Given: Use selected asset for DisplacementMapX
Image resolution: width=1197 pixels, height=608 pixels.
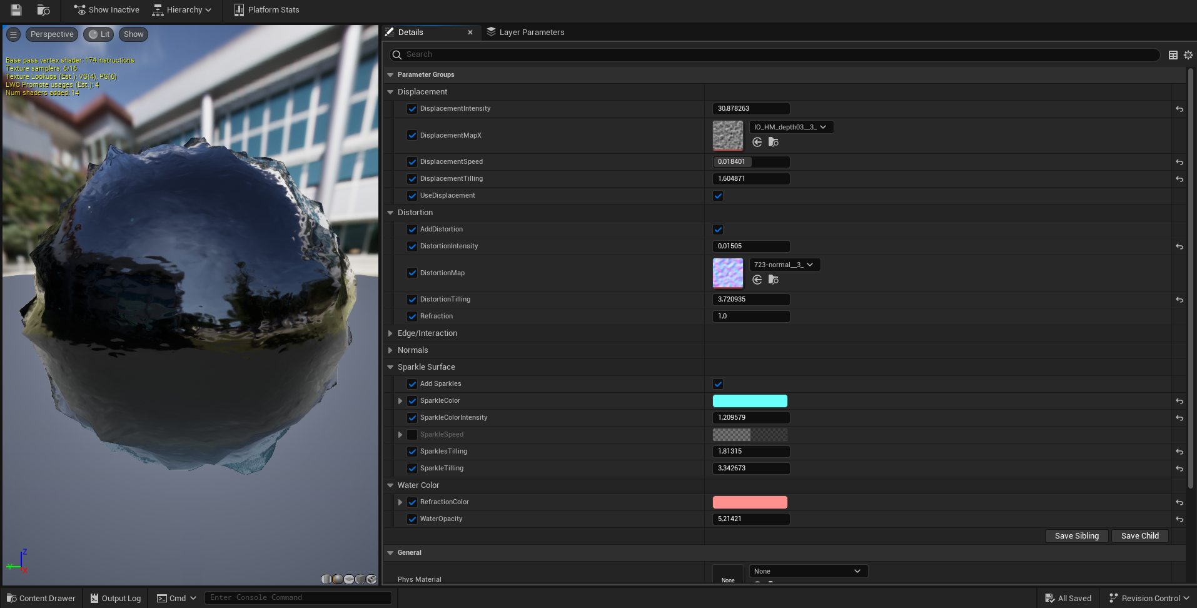Looking at the screenshot, I should point(757,143).
